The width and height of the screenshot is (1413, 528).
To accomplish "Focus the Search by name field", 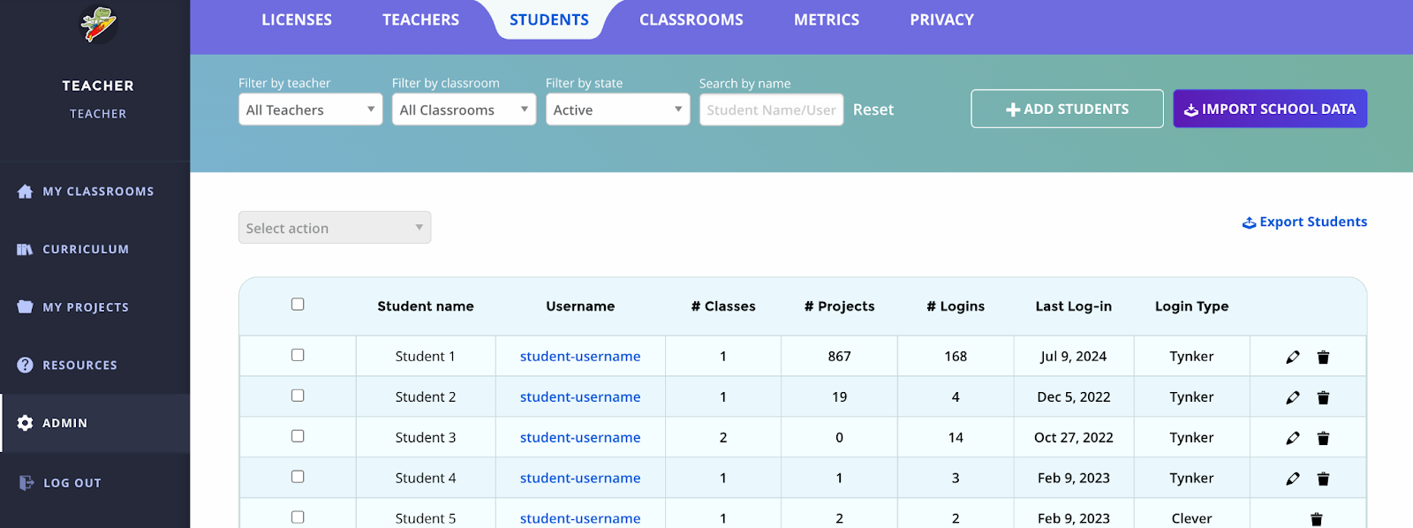I will pyautogui.click(x=771, y=110).
